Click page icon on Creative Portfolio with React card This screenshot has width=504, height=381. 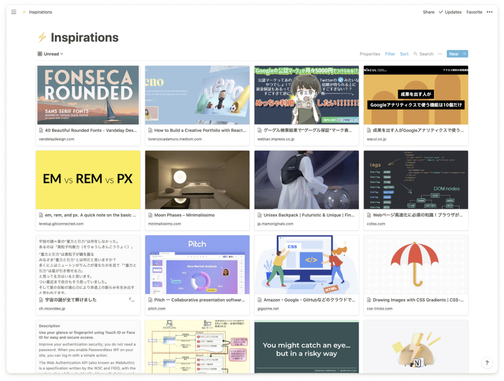point(150,130)
